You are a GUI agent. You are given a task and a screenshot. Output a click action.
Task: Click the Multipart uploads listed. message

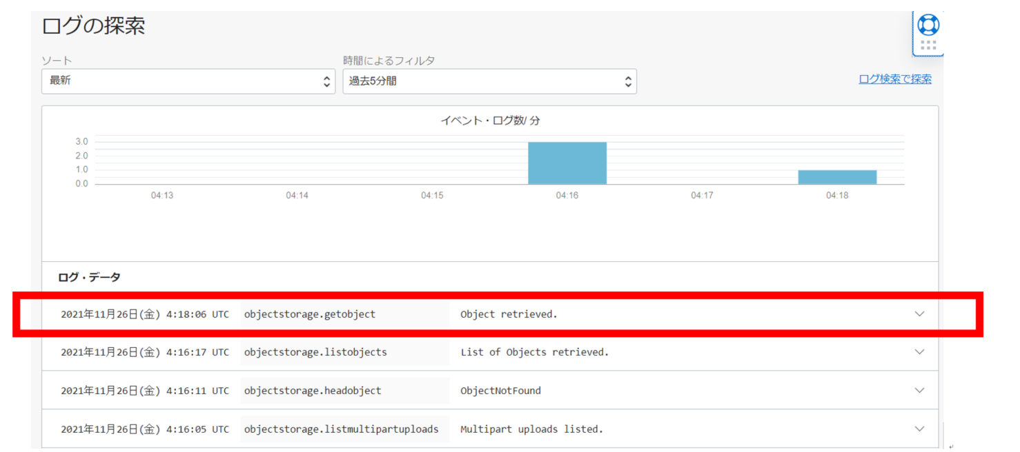coord(531,429)
